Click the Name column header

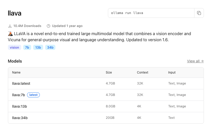pyautogui.click(x=16, y=73)
